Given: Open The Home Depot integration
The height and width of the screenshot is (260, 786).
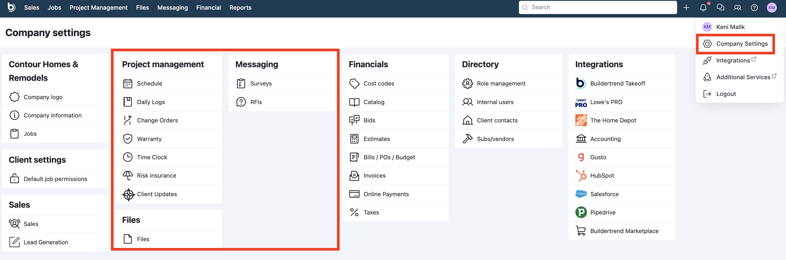Looking at the screenshot, I should 622,120.
